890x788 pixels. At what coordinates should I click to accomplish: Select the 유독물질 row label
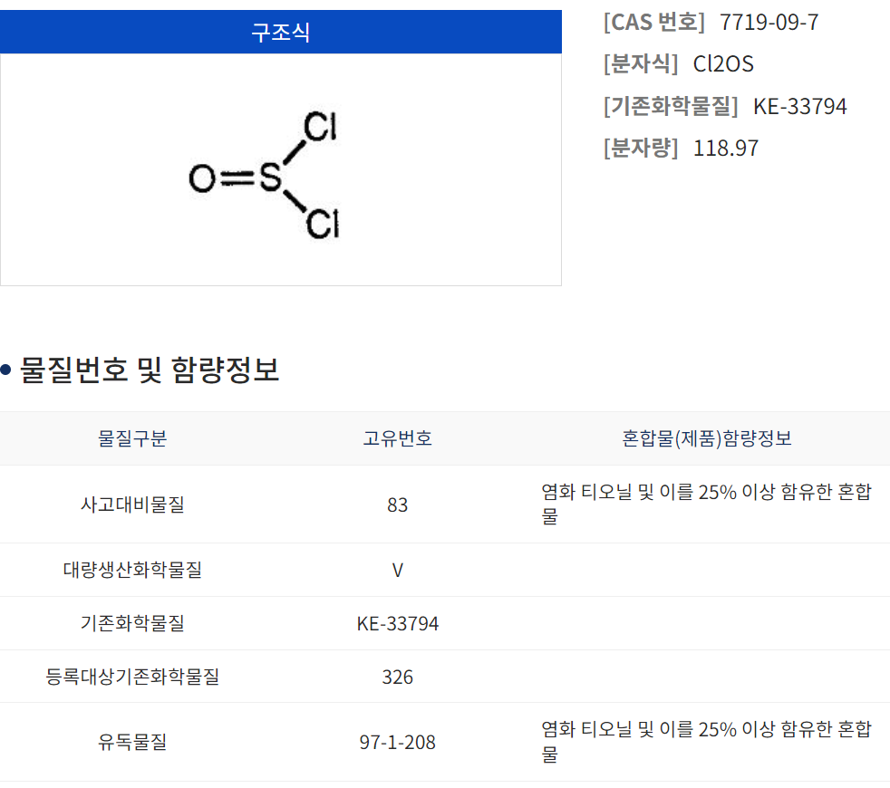point(132,742)
